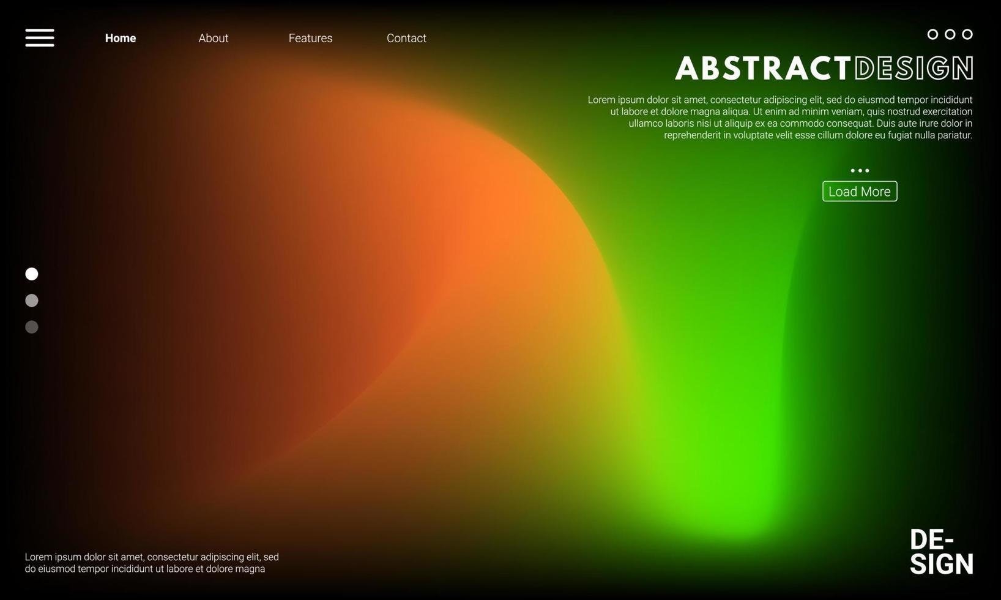Select the Features nav item

pyautogui.click(x=311, y=38)
